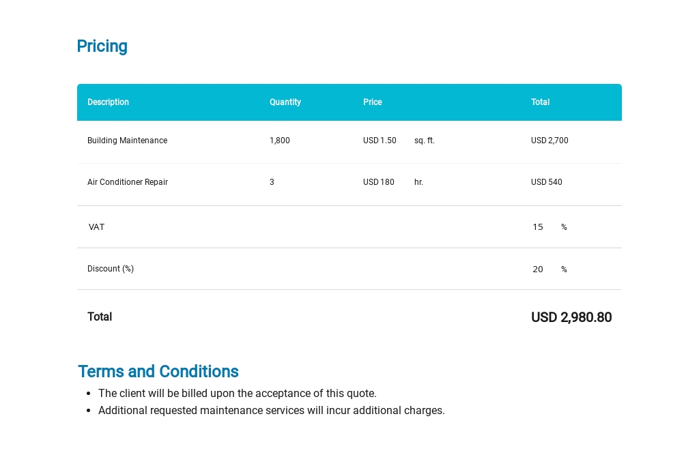Click the Pricing heading
Screen dimensions: 699x453
coord(102,46)
